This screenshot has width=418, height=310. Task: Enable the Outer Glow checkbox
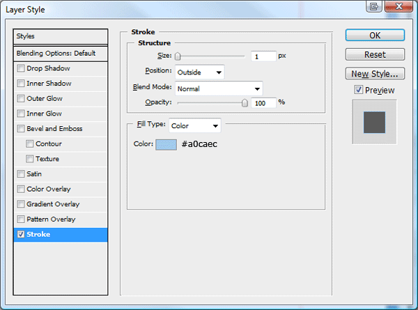20,99
